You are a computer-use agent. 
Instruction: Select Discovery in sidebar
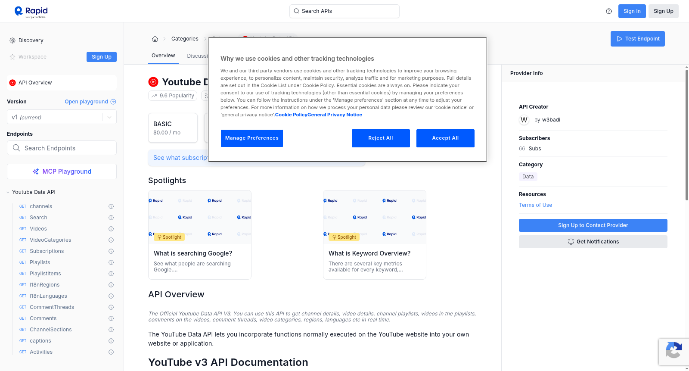click(31, 41)
